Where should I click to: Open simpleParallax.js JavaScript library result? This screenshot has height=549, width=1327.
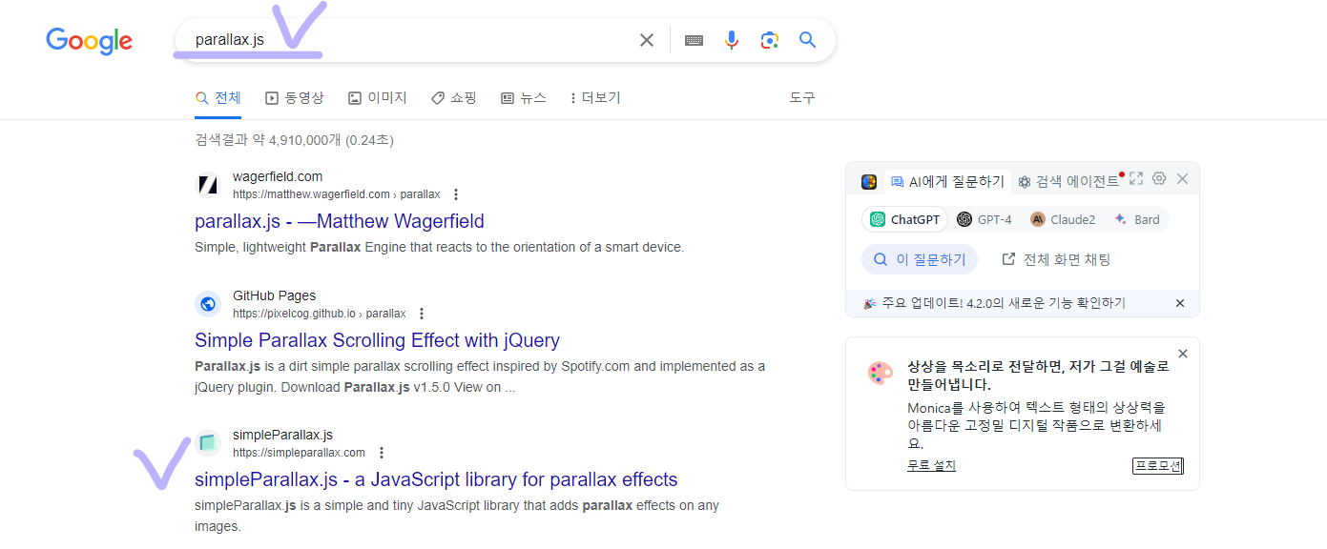(x=436, y=479)
